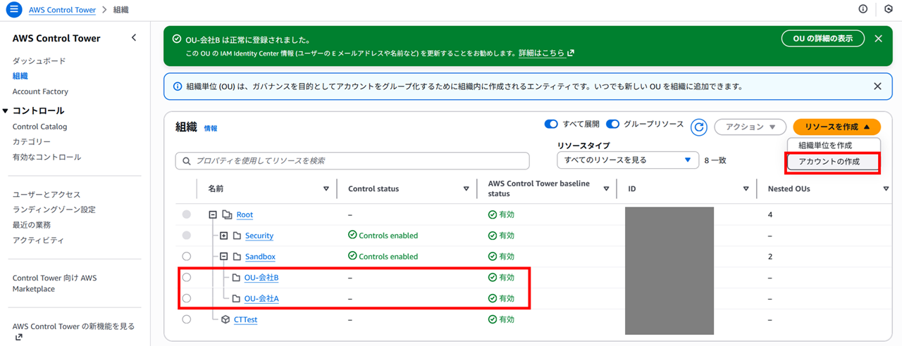902x346 pixels.
Task: Click the AWS Control Tower breadcrumb link
Action: [61, 10]
